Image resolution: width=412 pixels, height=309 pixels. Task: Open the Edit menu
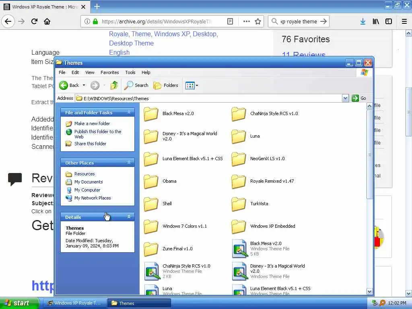tap(75, 72)
